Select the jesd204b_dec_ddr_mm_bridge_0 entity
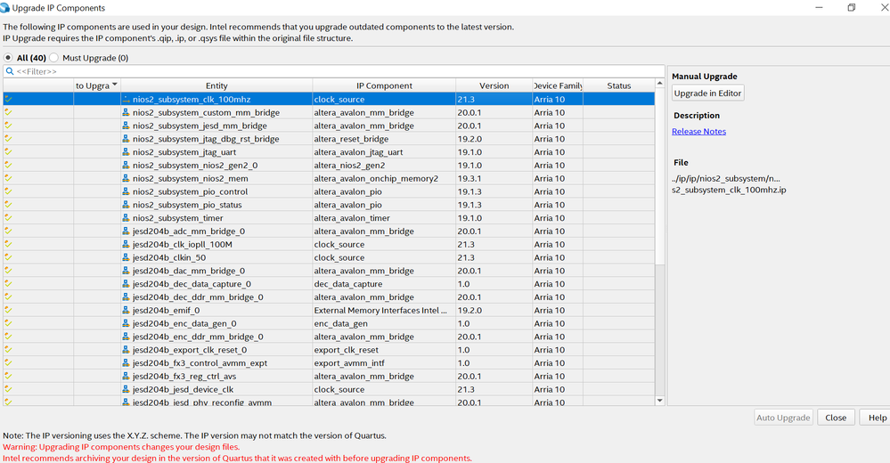890x463 pixels. 198,297
